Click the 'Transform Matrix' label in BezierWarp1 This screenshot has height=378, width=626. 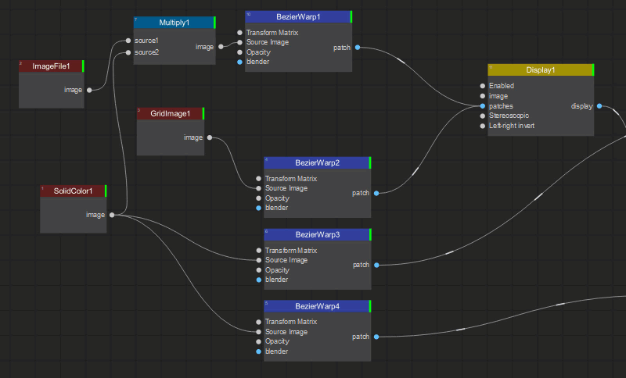pyautogui.click(x=272, y=33)
